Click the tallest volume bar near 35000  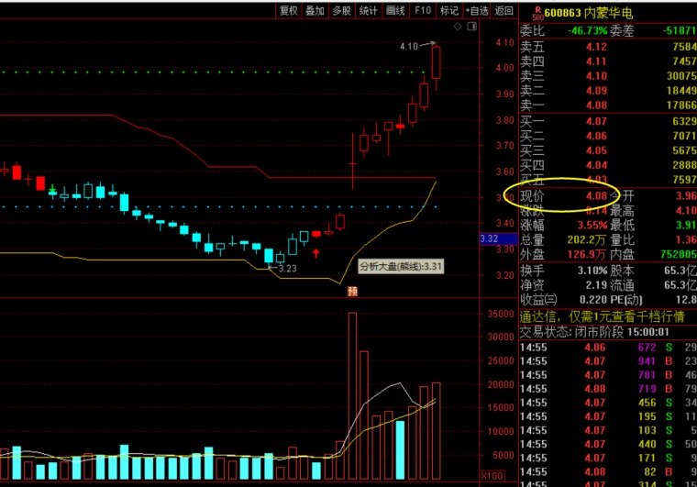point(352,396)
